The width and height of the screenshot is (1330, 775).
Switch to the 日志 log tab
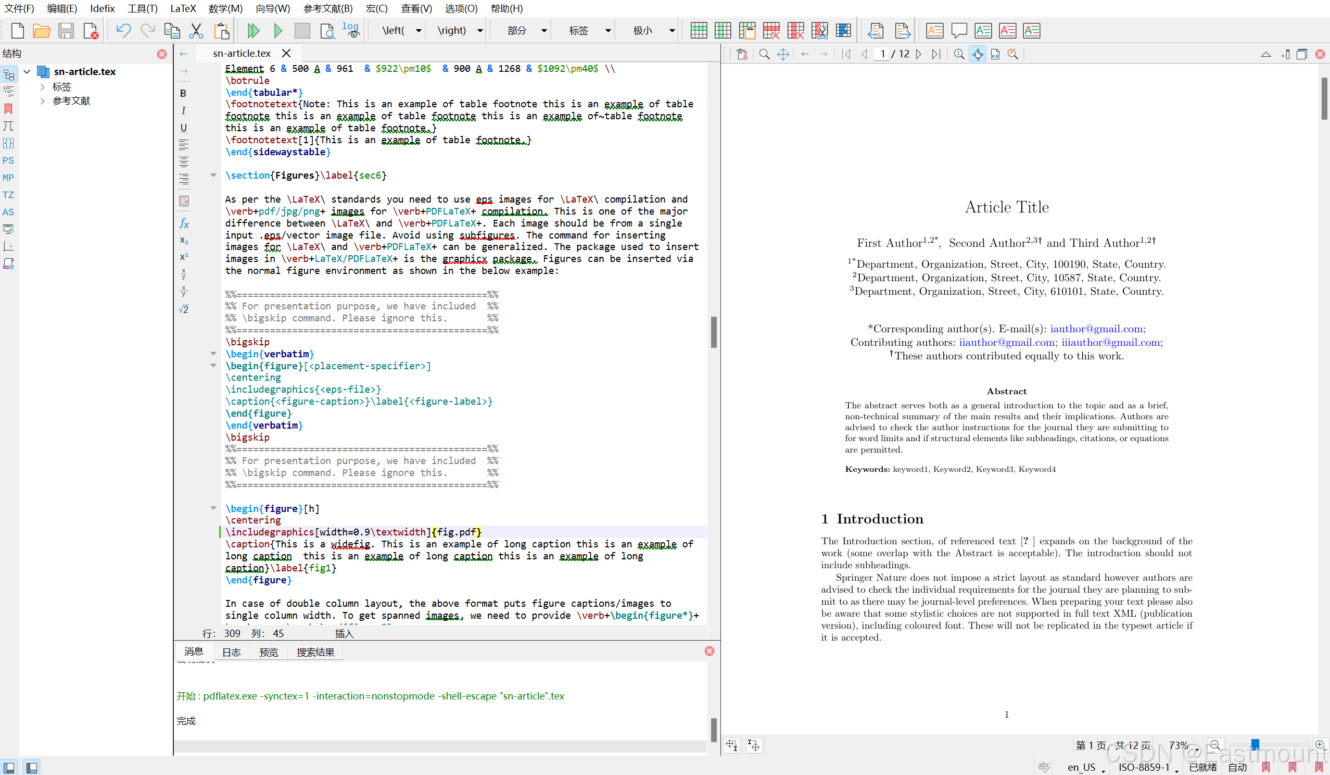(x=231, y=652)
